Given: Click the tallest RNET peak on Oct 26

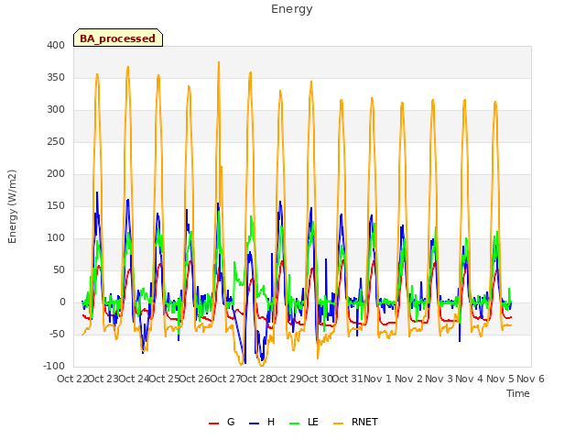Looking at the screenshot, I should [219, 62].
